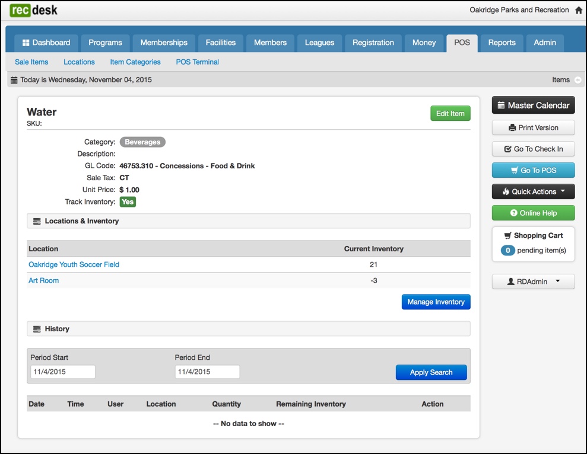Switch to the Memberships tab
Image resolution: width=587 pixels, height=454 pixels.
tap(164, 43)
